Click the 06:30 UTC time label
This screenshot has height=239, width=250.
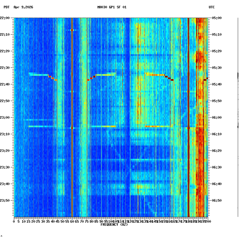[x=217, y=167]
